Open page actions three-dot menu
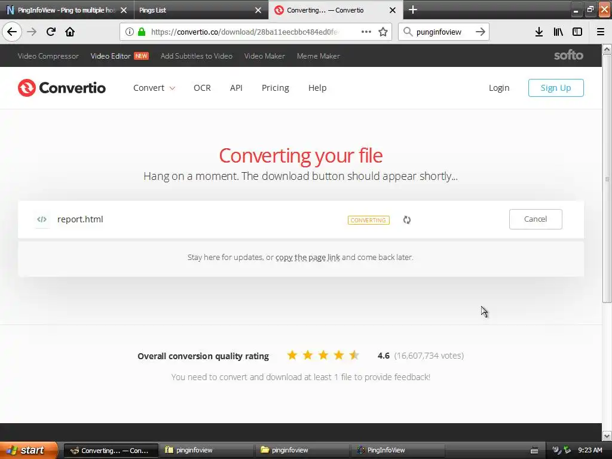 click(x=366, y=32)
